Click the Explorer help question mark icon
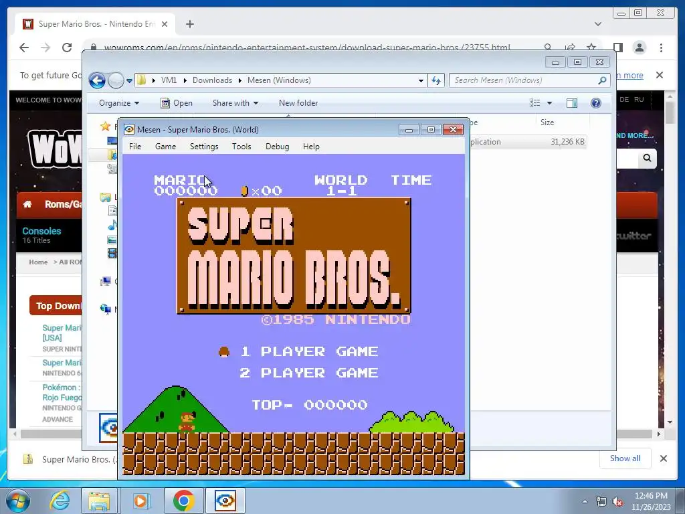 coord(595,103)
